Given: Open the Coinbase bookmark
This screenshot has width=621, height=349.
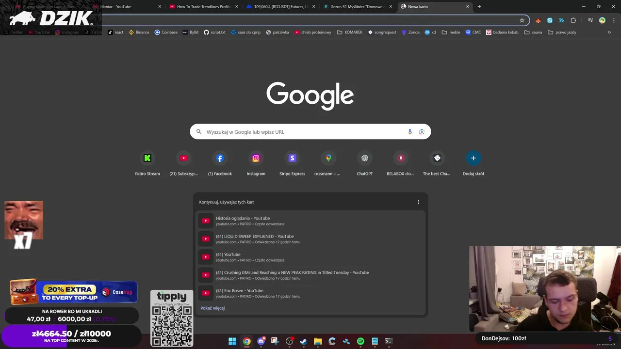Looking at the screenshot, I should [x=166, y=32].
